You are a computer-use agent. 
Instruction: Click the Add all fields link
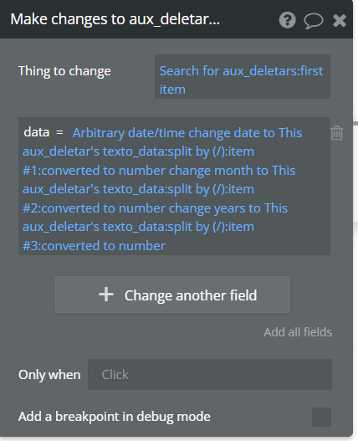[298, 332]
